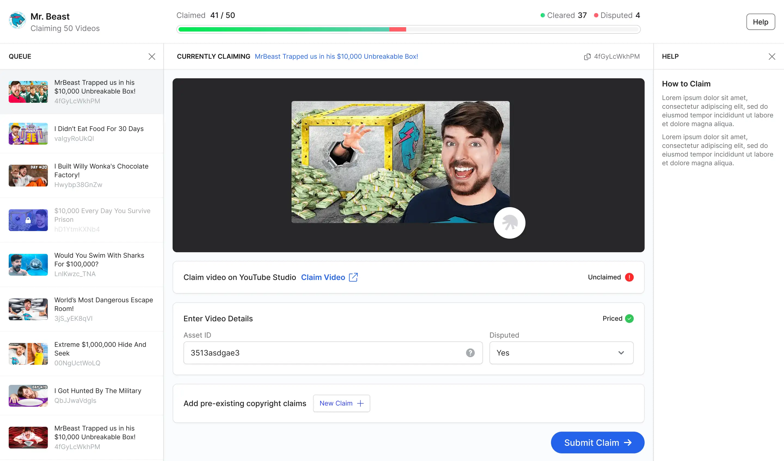
Task: Select queue item I Didn't Eat Food For 30 Days
Action: 81,133
